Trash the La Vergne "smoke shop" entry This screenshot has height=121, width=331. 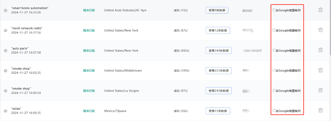point(320,90)
